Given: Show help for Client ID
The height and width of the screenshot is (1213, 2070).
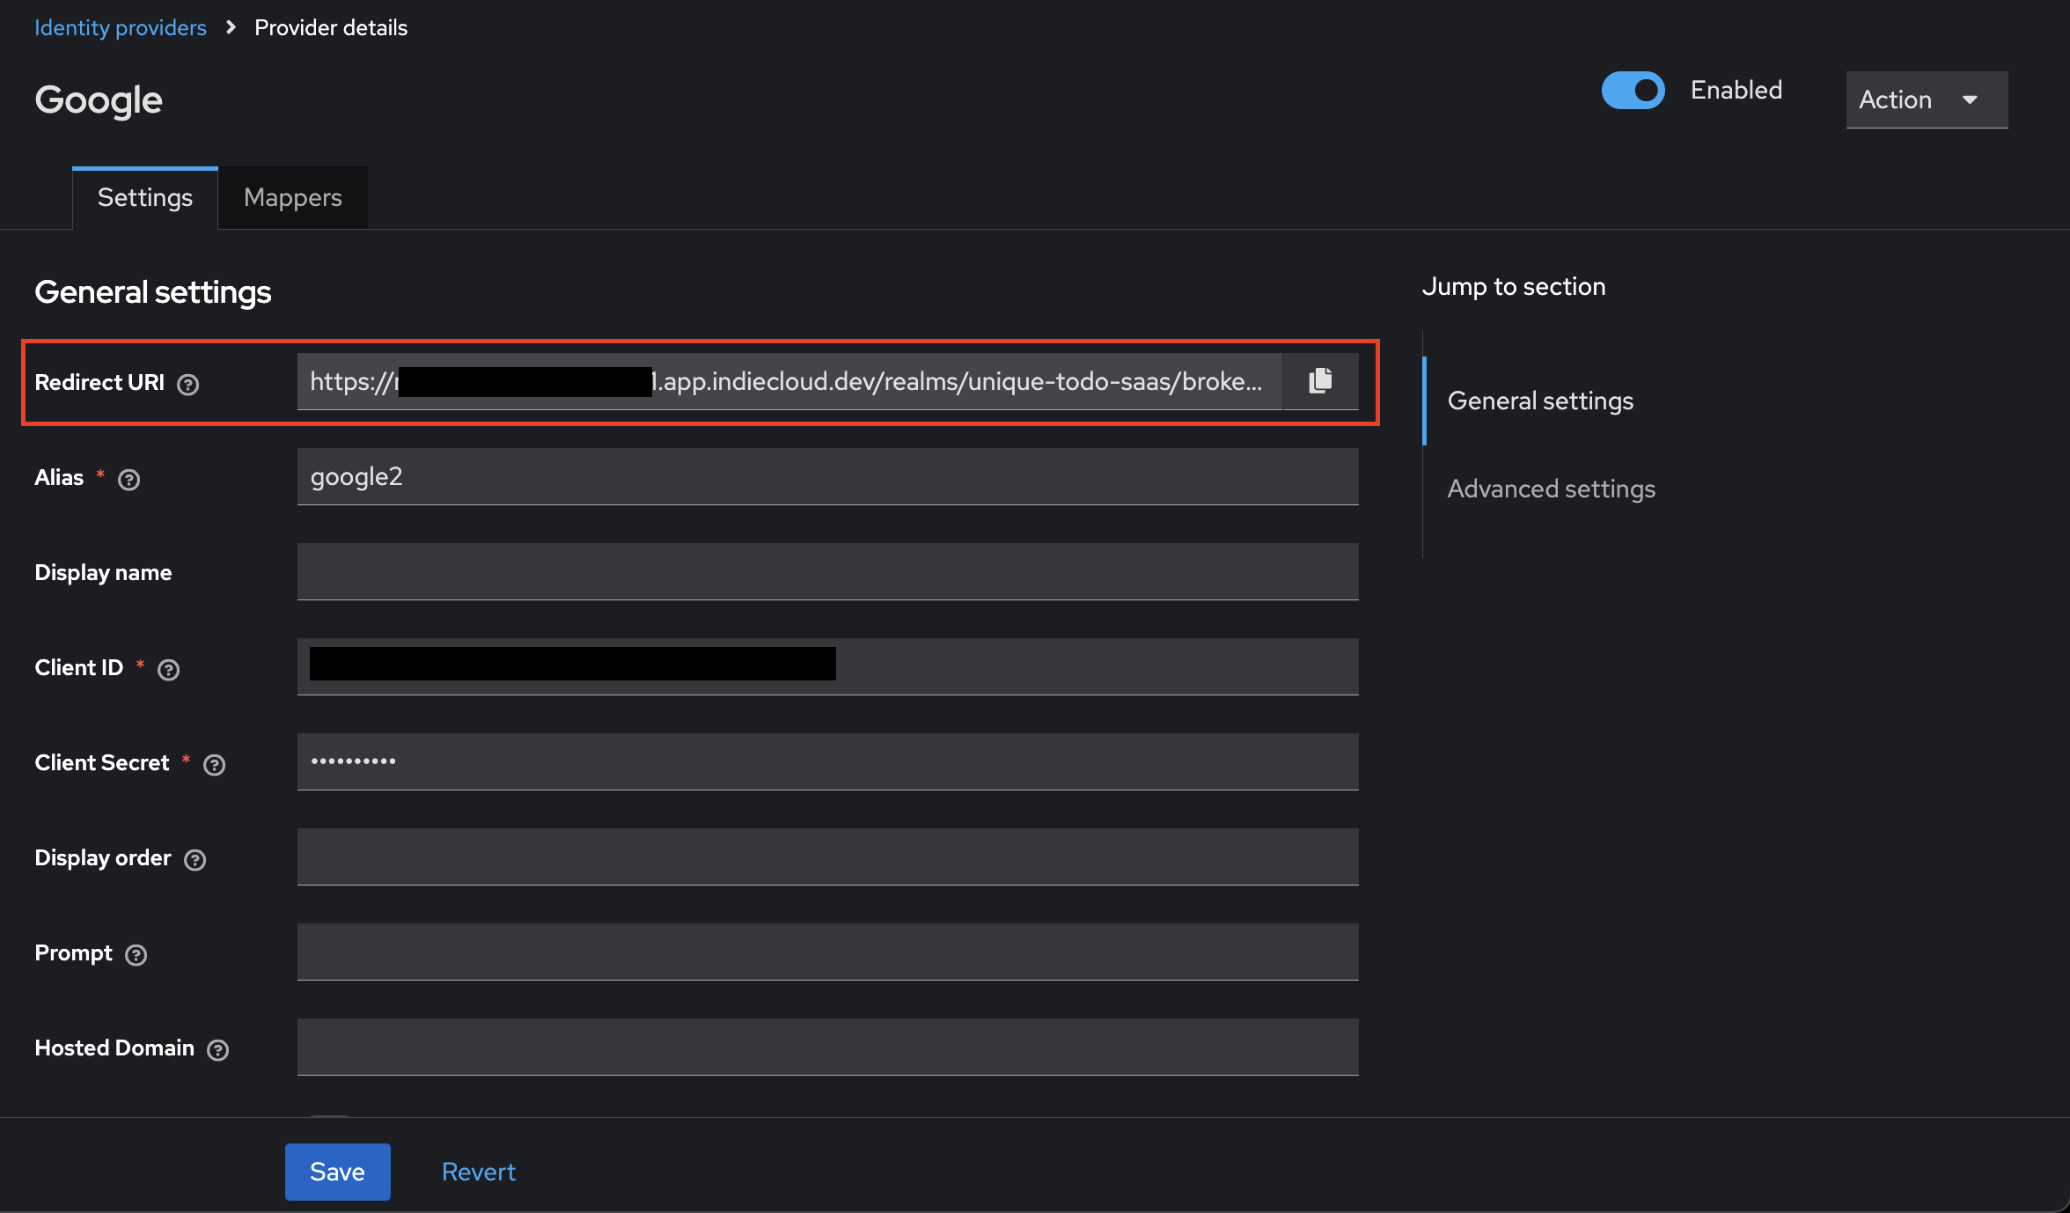Looking at the screenshot, I should click(x=168, y=670).
